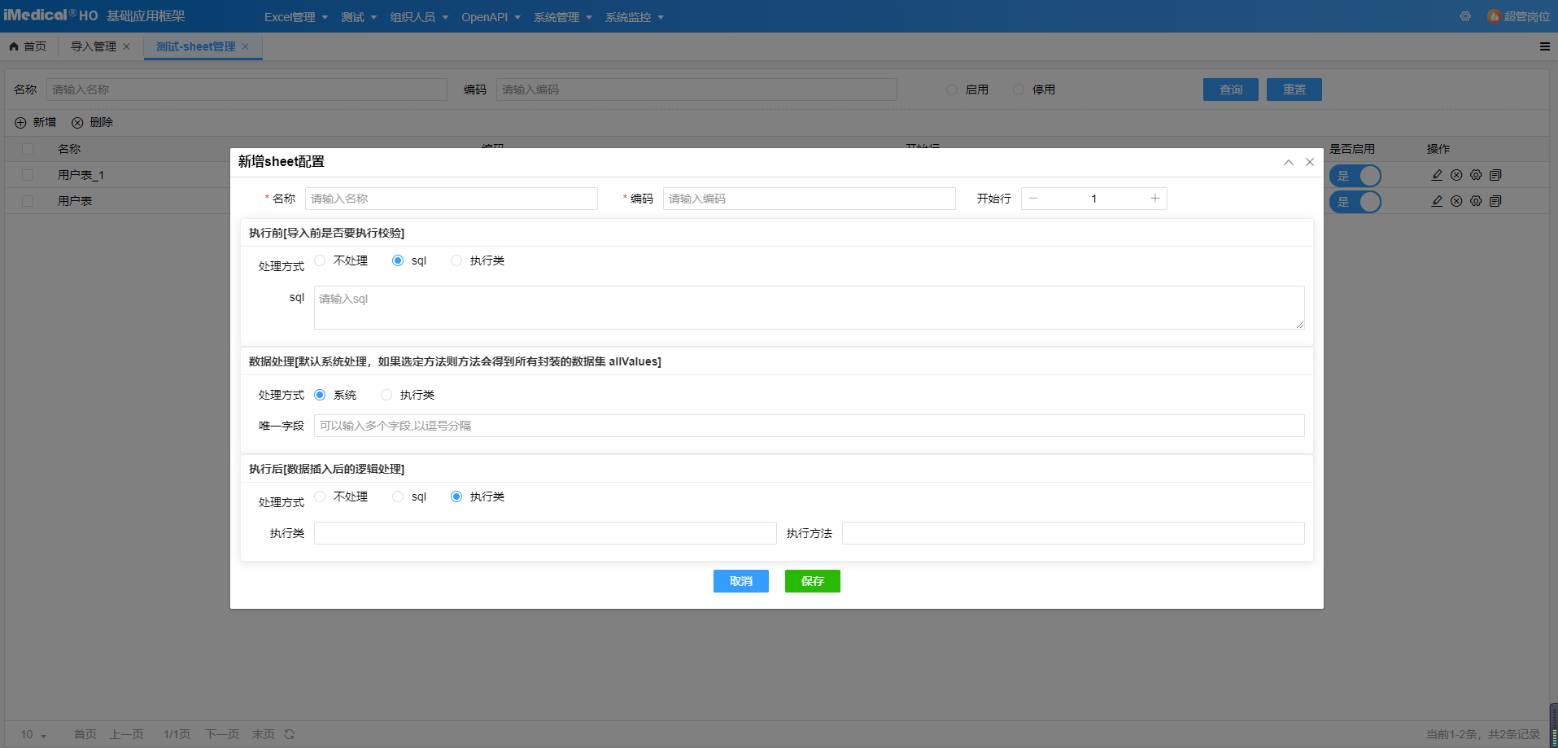This screenshot has width=1558, height=748.
Task: Click the 取消 button in the dialog
Action: click(740, 581)
